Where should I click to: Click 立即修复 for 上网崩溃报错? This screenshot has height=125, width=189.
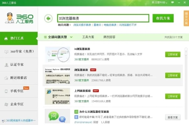(173, 96)
